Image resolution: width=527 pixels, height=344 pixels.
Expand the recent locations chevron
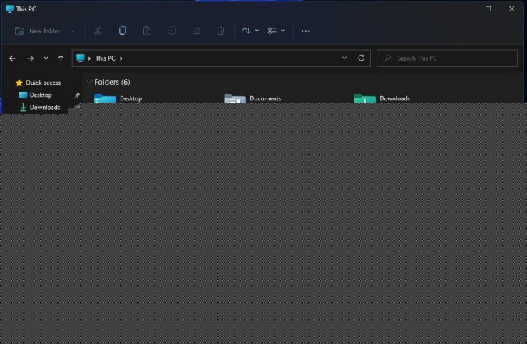[x=46, y=58]
